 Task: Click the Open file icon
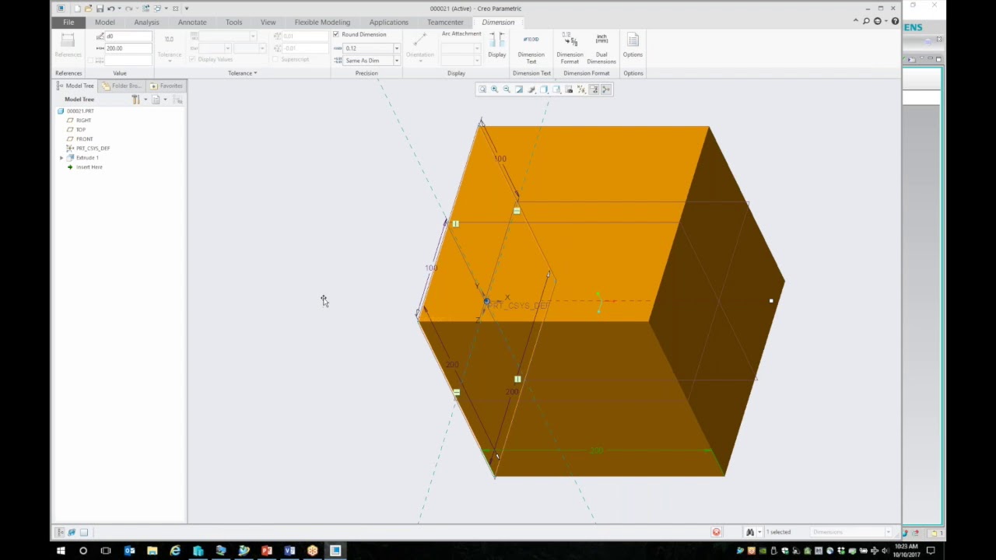point(88,9)
